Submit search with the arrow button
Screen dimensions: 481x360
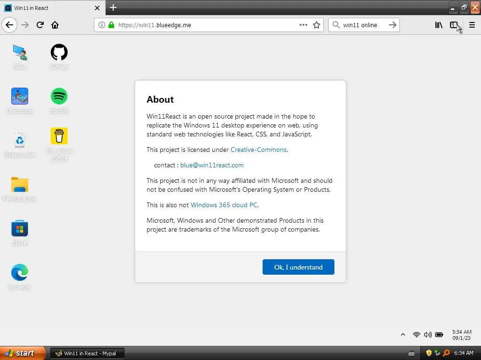point(393,25)
